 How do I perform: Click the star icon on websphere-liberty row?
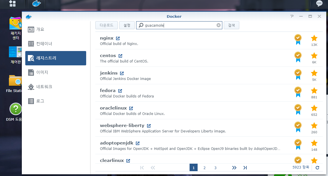tap(314, 126)
